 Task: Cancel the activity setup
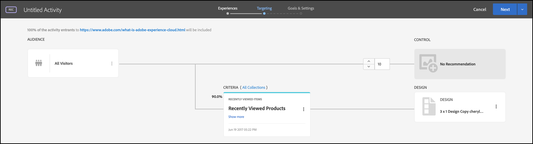click(479, 9)
